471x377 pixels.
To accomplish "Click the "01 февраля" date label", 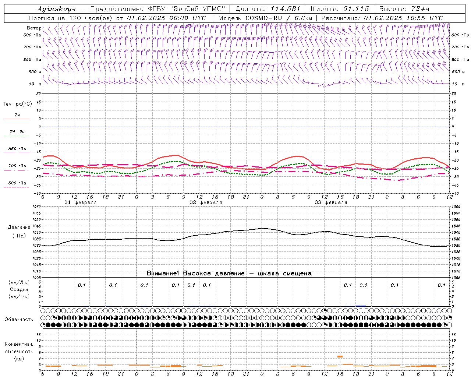I will [x=81, y=202].
